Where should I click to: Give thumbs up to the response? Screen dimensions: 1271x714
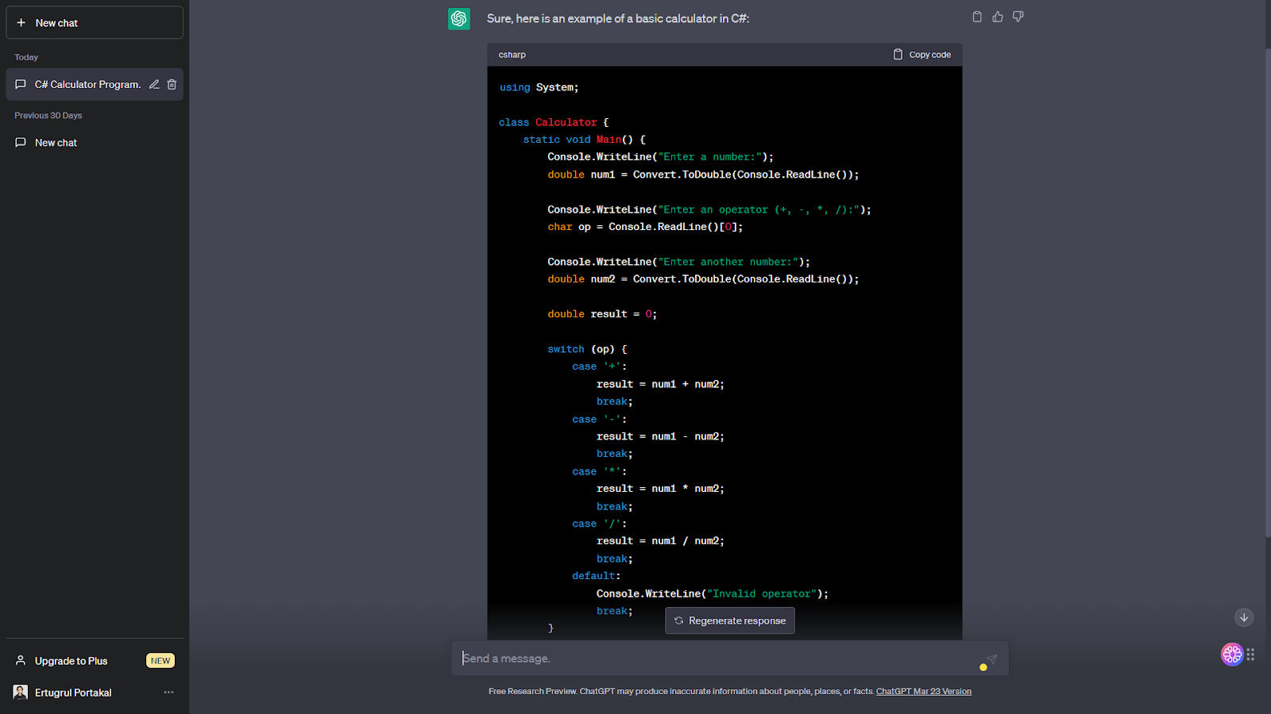click(x=998, y=17)
